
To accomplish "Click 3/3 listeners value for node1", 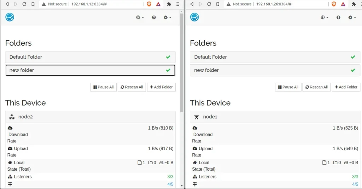I will click(x=355, y=177).
